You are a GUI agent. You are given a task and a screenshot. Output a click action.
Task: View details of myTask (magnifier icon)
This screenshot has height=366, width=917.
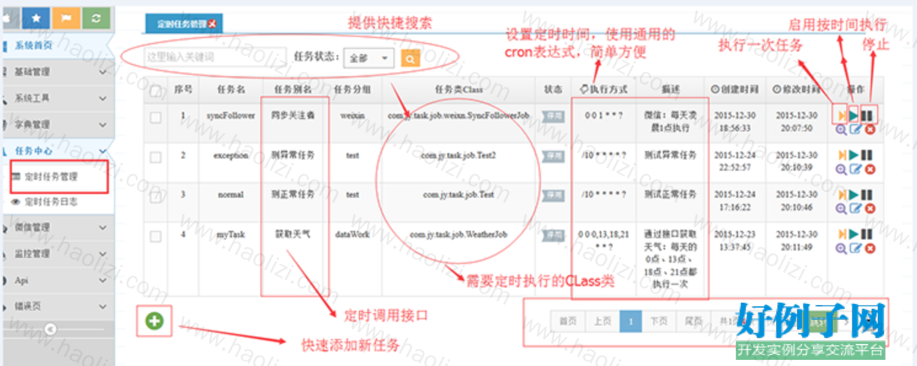coord(841,248)
